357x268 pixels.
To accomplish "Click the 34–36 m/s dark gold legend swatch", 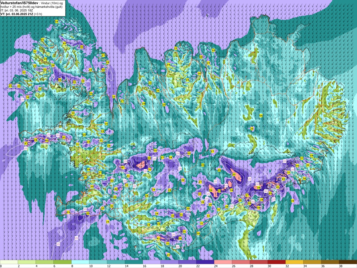I will [312, 262].
